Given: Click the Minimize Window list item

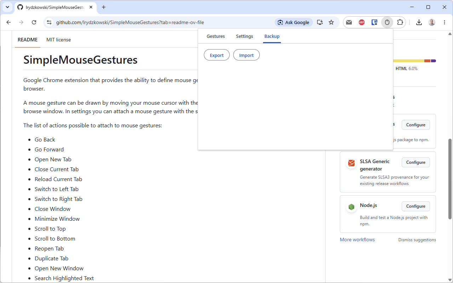Looking at the screenshot, I should [57, 219].
